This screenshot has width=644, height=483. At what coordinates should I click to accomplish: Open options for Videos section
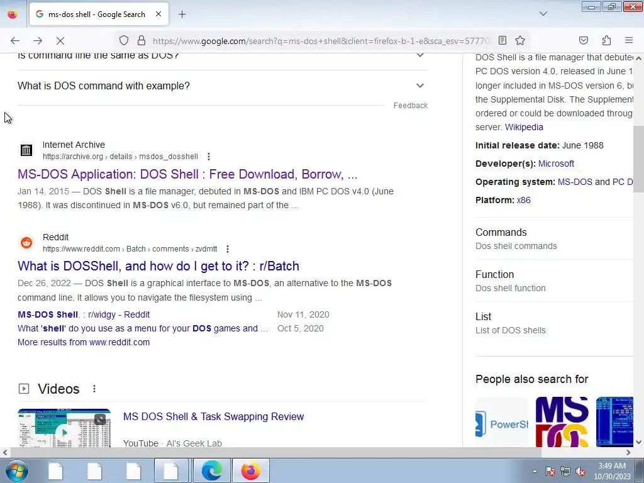pos(94,389)
